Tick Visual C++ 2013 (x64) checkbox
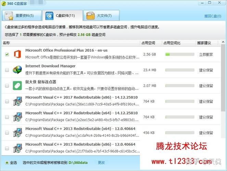 (7, 133)
